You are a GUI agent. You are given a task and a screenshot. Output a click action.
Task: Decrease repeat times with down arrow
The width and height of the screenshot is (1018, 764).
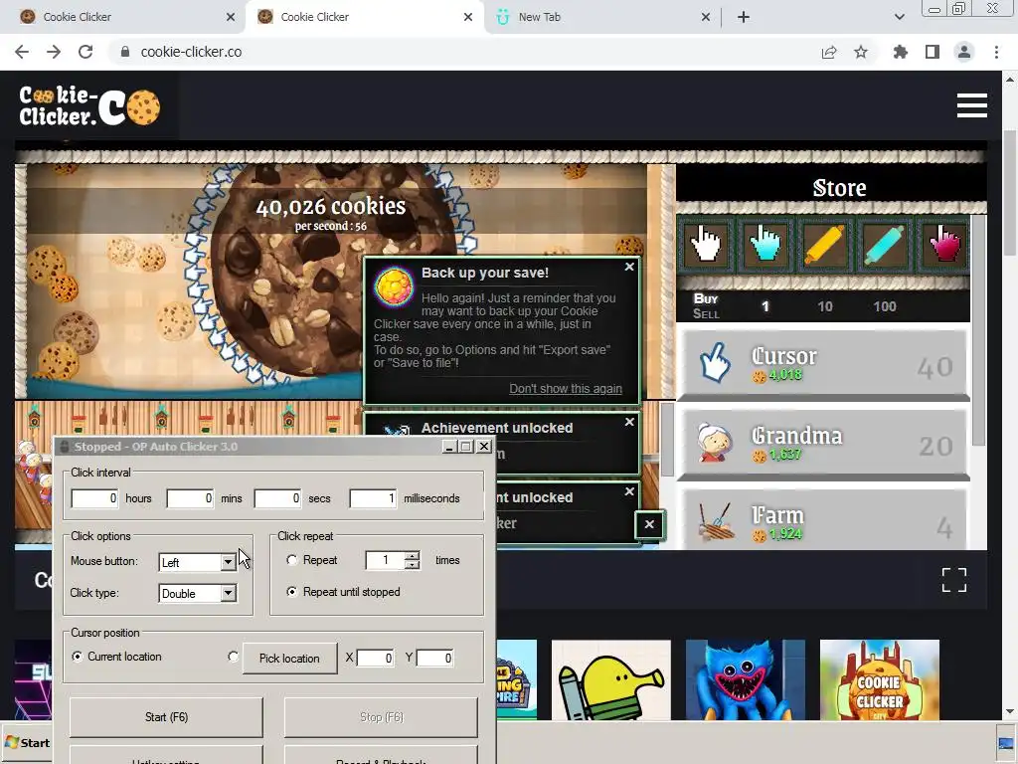coord(412,565)
